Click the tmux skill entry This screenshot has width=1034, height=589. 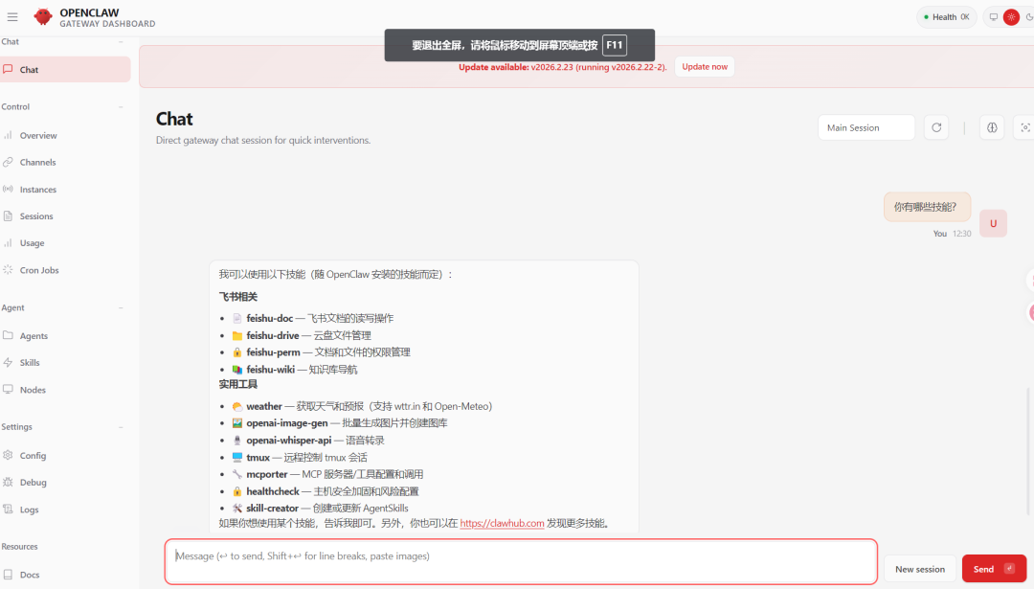click(300, 457)
